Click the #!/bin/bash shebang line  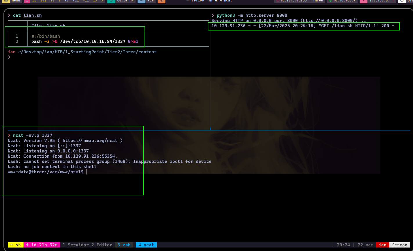click(46, 36)
